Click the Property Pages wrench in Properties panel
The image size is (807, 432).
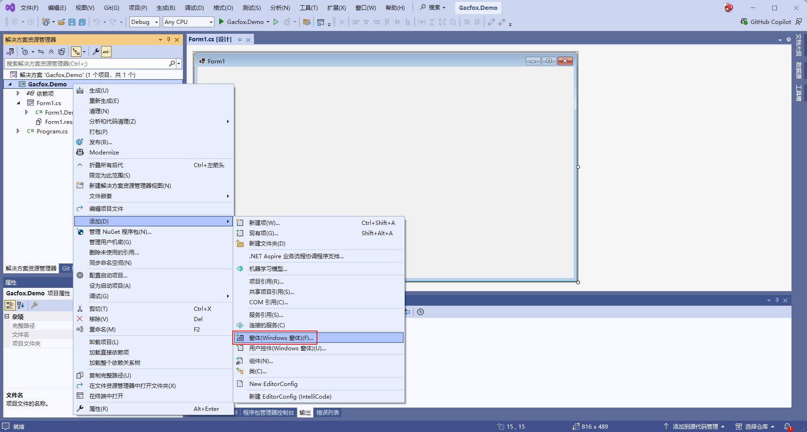[x=34, y=305]
